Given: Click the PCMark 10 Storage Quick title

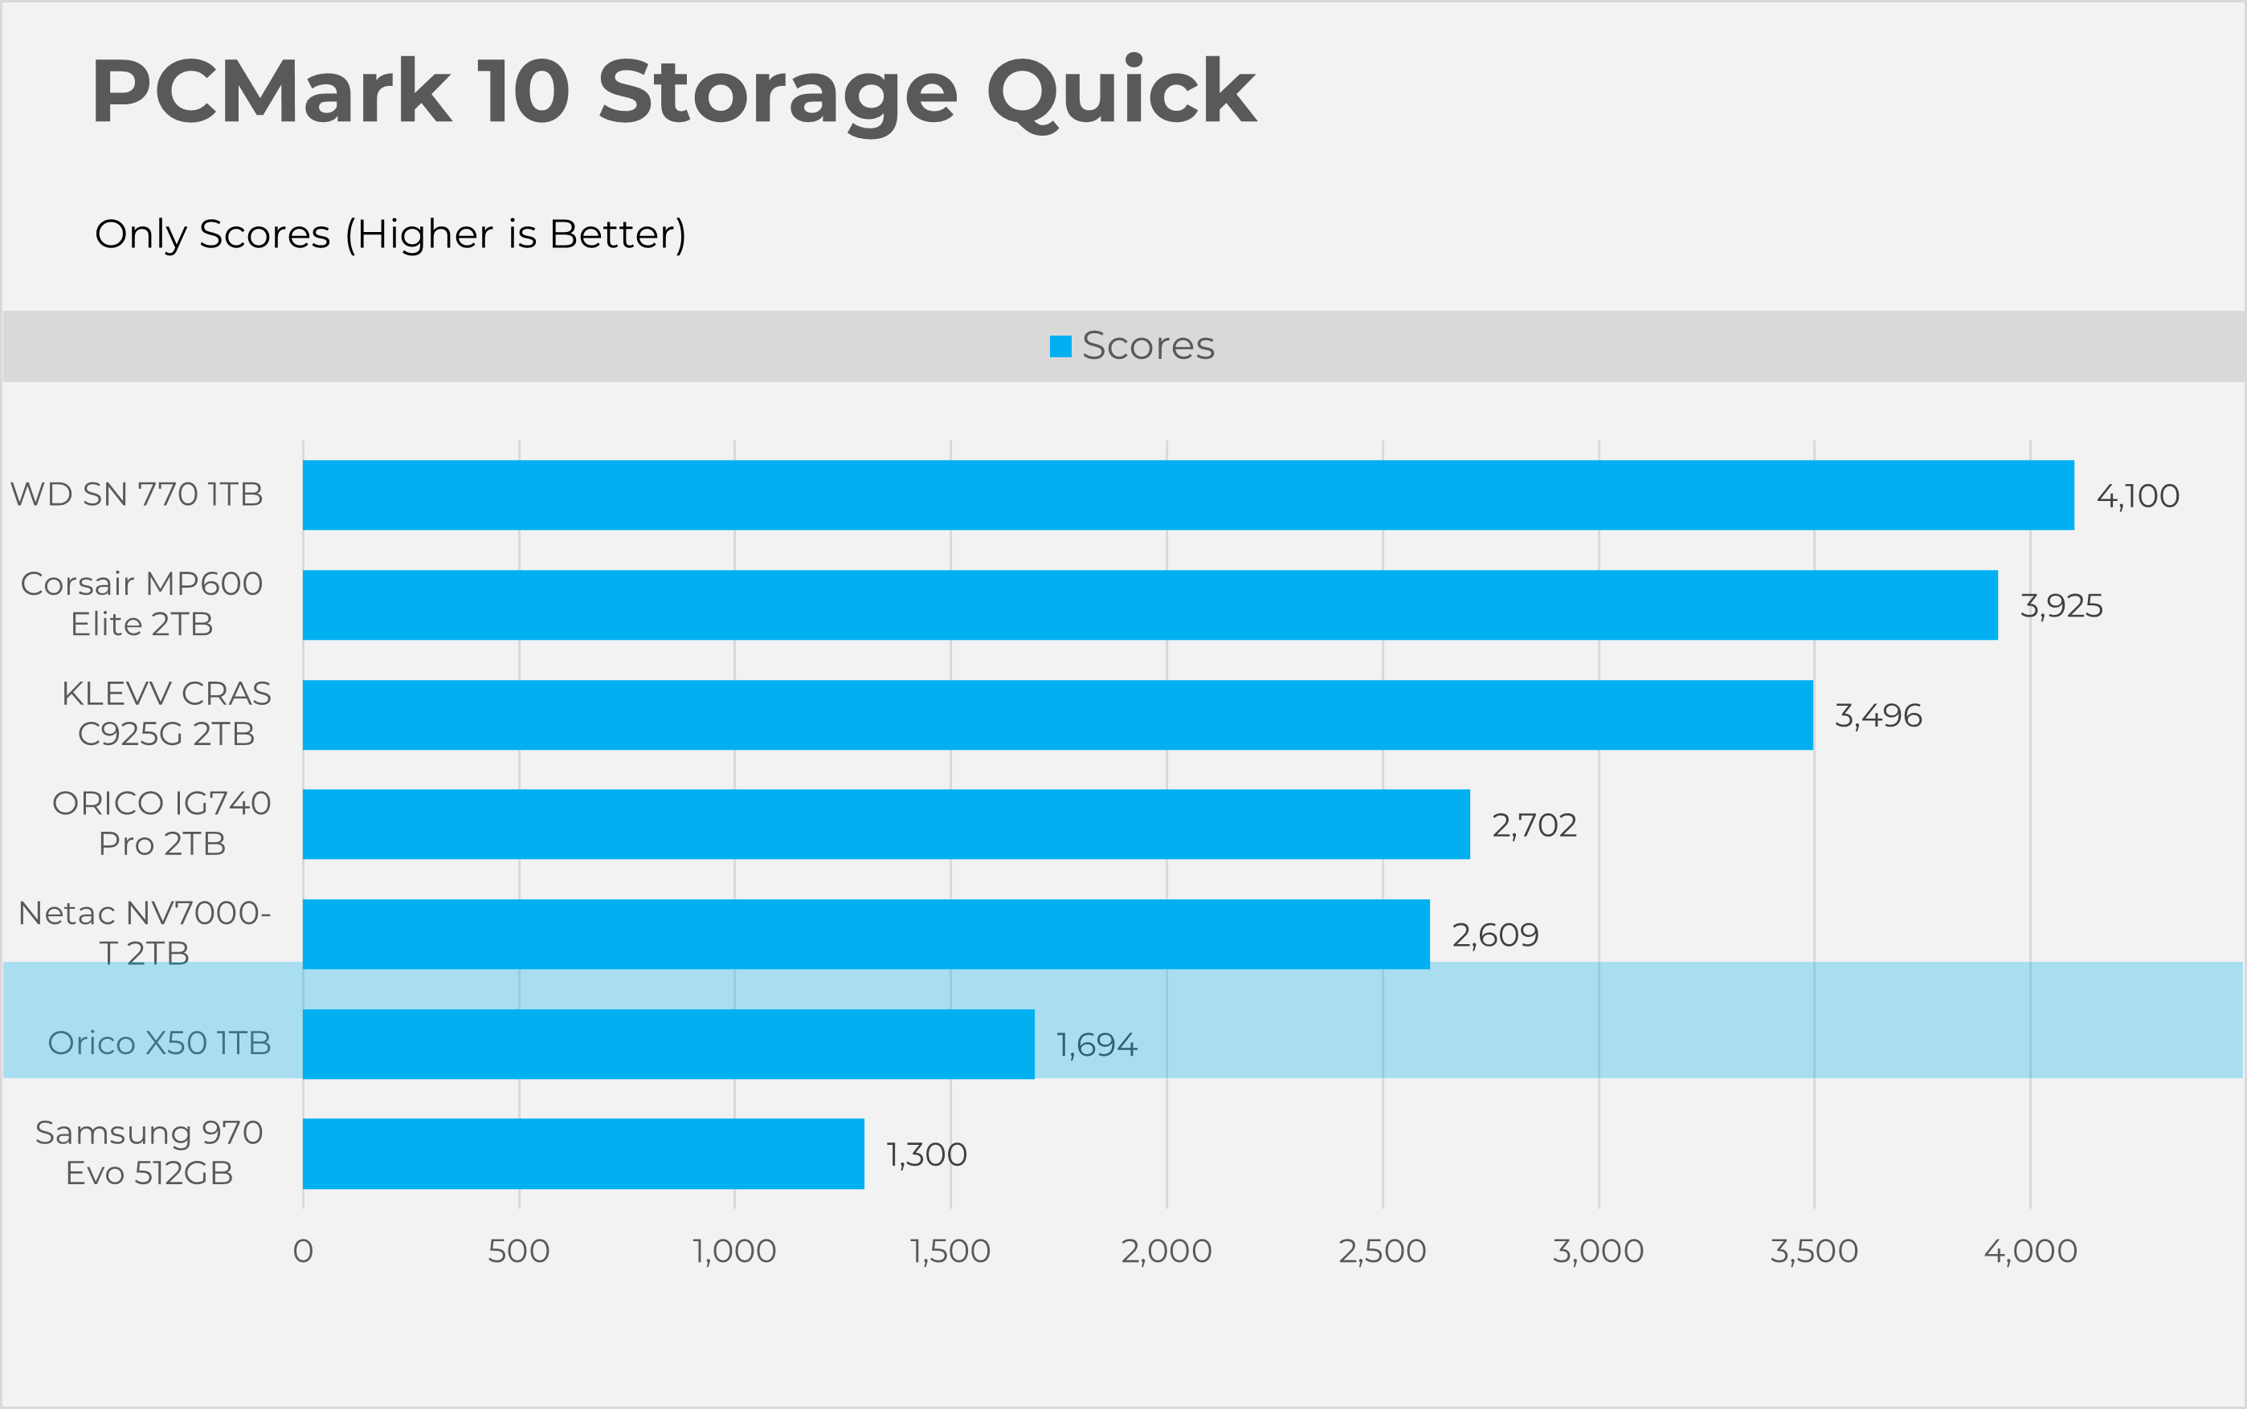Looking at the screenshot, I should tap(673, 92).
